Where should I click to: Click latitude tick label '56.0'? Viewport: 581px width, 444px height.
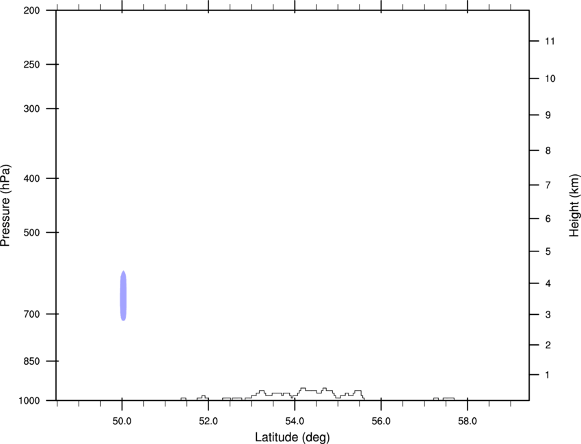(x=381, y=421)
